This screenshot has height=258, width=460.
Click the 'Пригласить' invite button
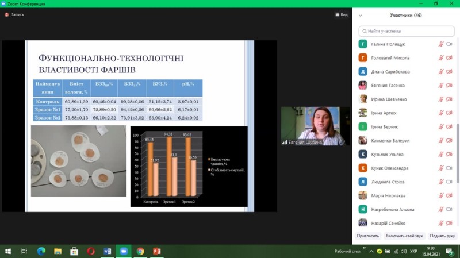click(x=368, y=236)
